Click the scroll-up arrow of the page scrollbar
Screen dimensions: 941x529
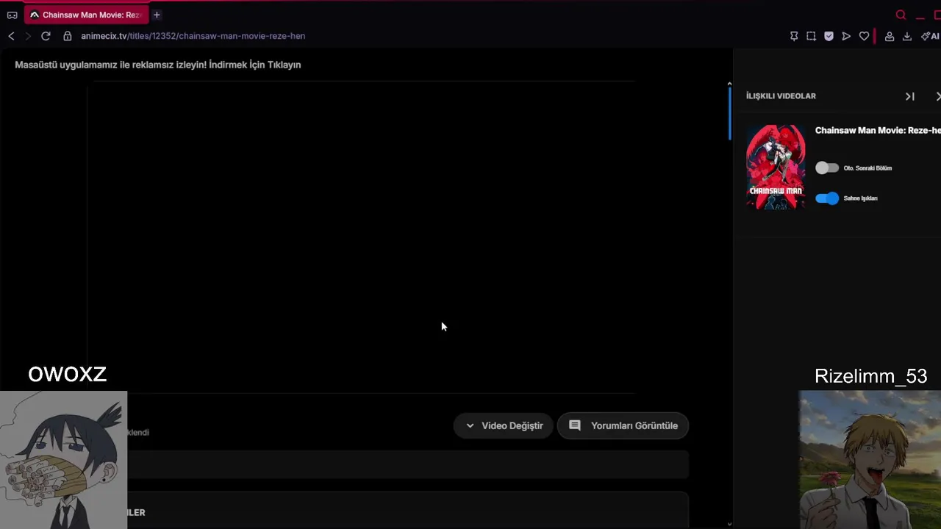click(729, 84)
